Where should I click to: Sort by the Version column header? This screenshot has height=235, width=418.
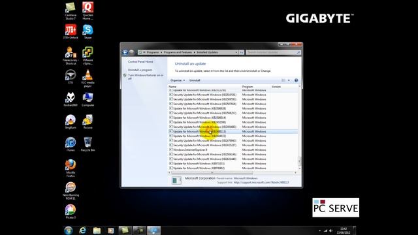284,87
